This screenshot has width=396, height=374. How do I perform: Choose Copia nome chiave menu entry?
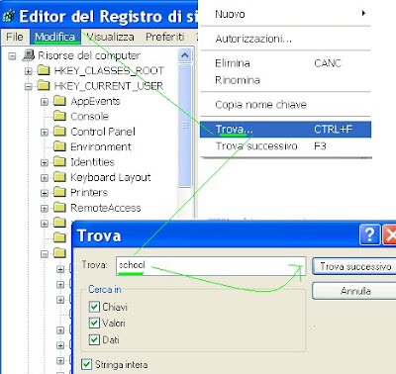[286, 105]
